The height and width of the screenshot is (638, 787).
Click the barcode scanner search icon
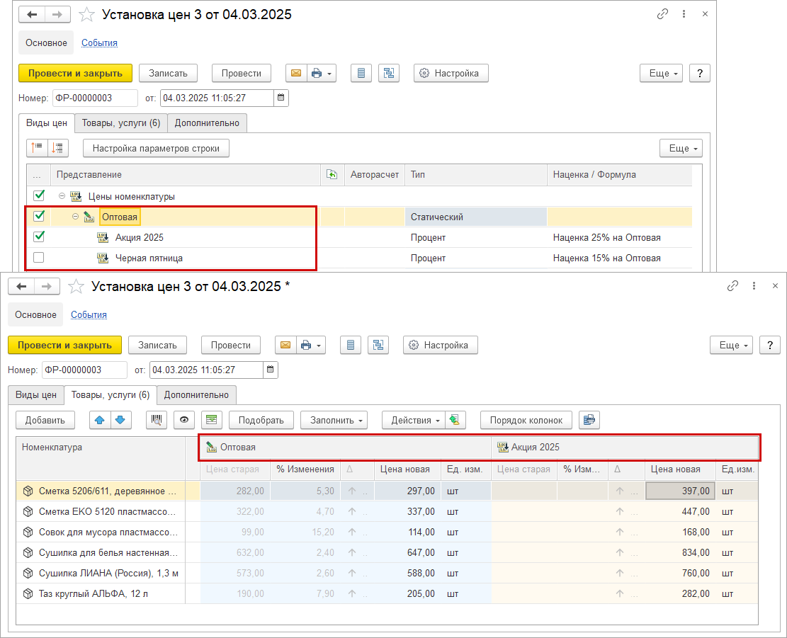(x=156, y=420)
